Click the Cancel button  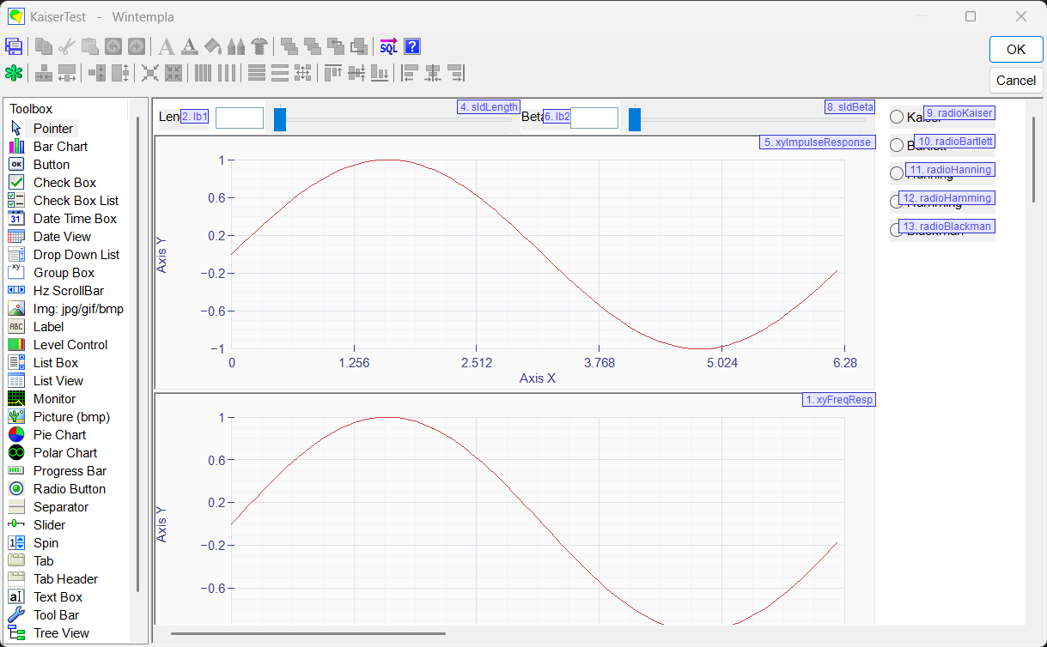click(x=1016, y=80)
